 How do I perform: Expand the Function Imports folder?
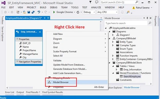coord(113,56)
